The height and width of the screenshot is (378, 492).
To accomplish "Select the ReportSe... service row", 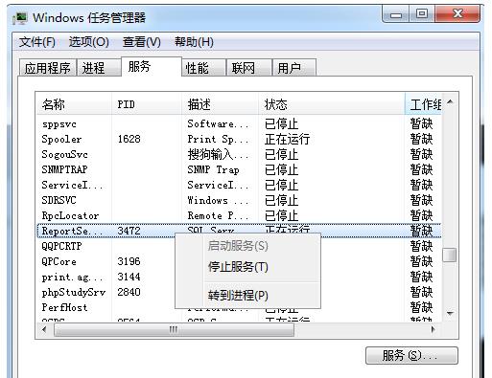I will [239, 231].
